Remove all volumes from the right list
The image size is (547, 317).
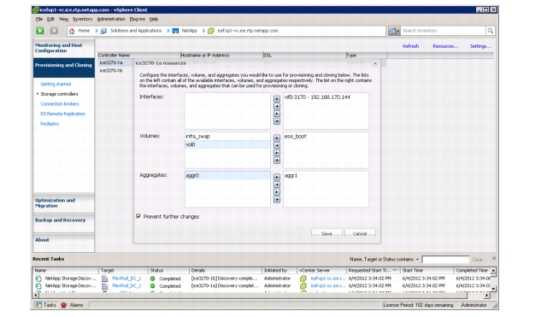click(x=277, y=161)
